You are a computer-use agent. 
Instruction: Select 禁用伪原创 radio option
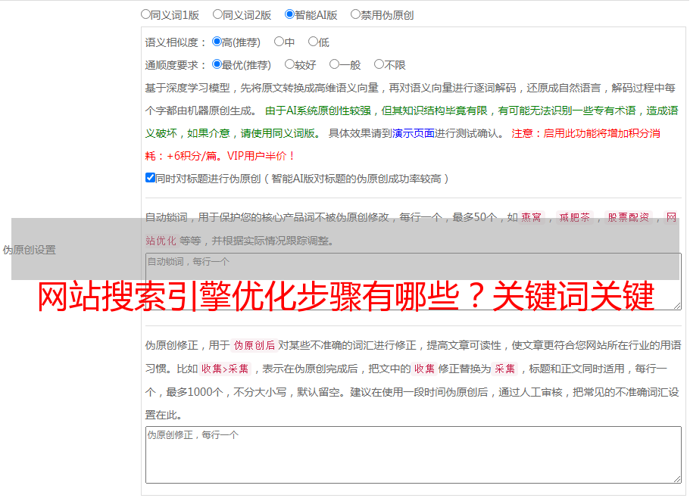click(x=355, y=14)
